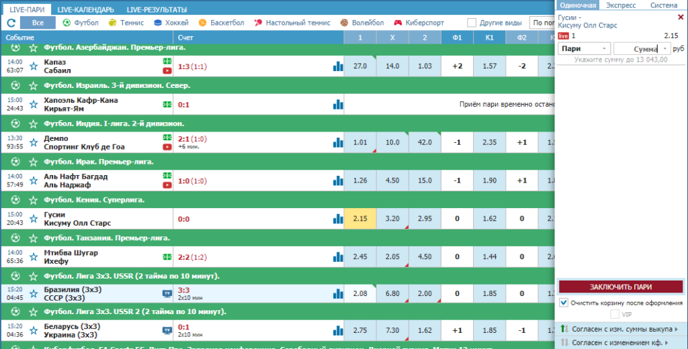Open the Демпо – Спортинг Клуб де Гоа event

[84, 142]
